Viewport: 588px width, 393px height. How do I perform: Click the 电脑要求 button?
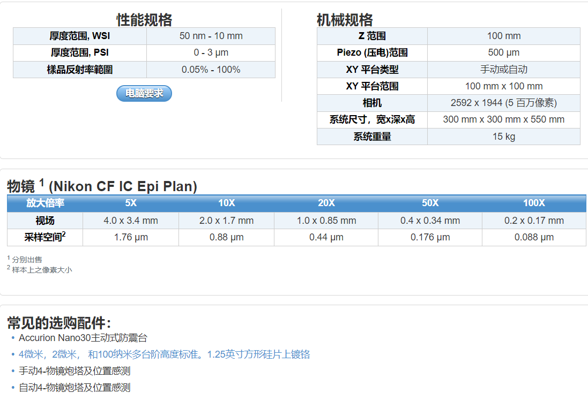(144, 93)
